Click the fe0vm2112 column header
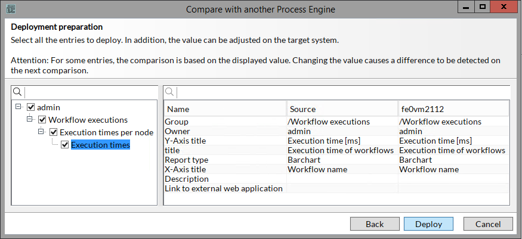522x239 pixels. [453, 109]
